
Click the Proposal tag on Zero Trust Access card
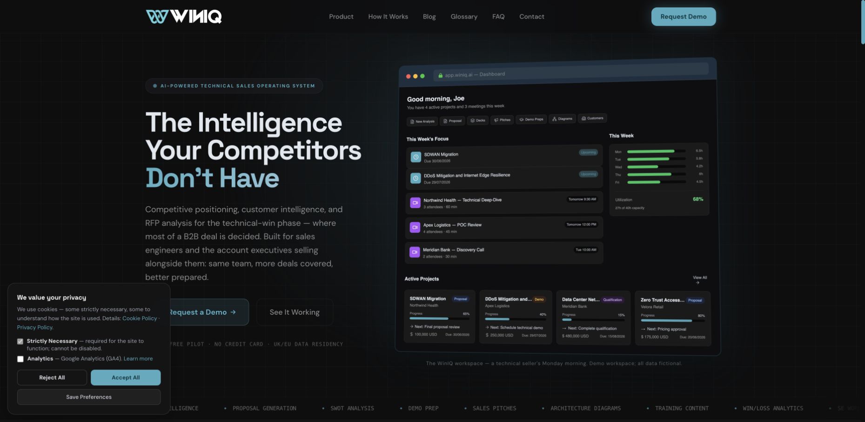tap(695, 300)
